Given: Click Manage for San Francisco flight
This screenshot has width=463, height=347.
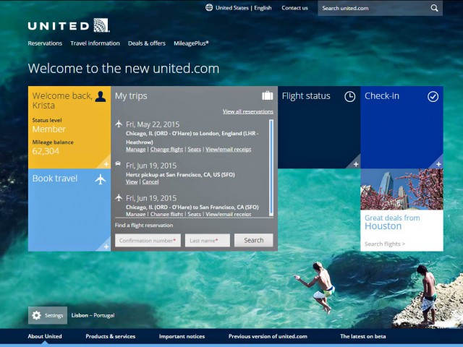Looking at the screenshot, I should 136,214.
